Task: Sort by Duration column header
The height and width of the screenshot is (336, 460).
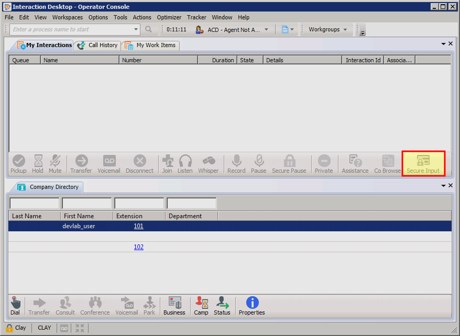Action: click(x=217, y=60)
